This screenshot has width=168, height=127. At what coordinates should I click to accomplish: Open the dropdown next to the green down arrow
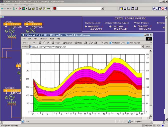coord(17,8)
